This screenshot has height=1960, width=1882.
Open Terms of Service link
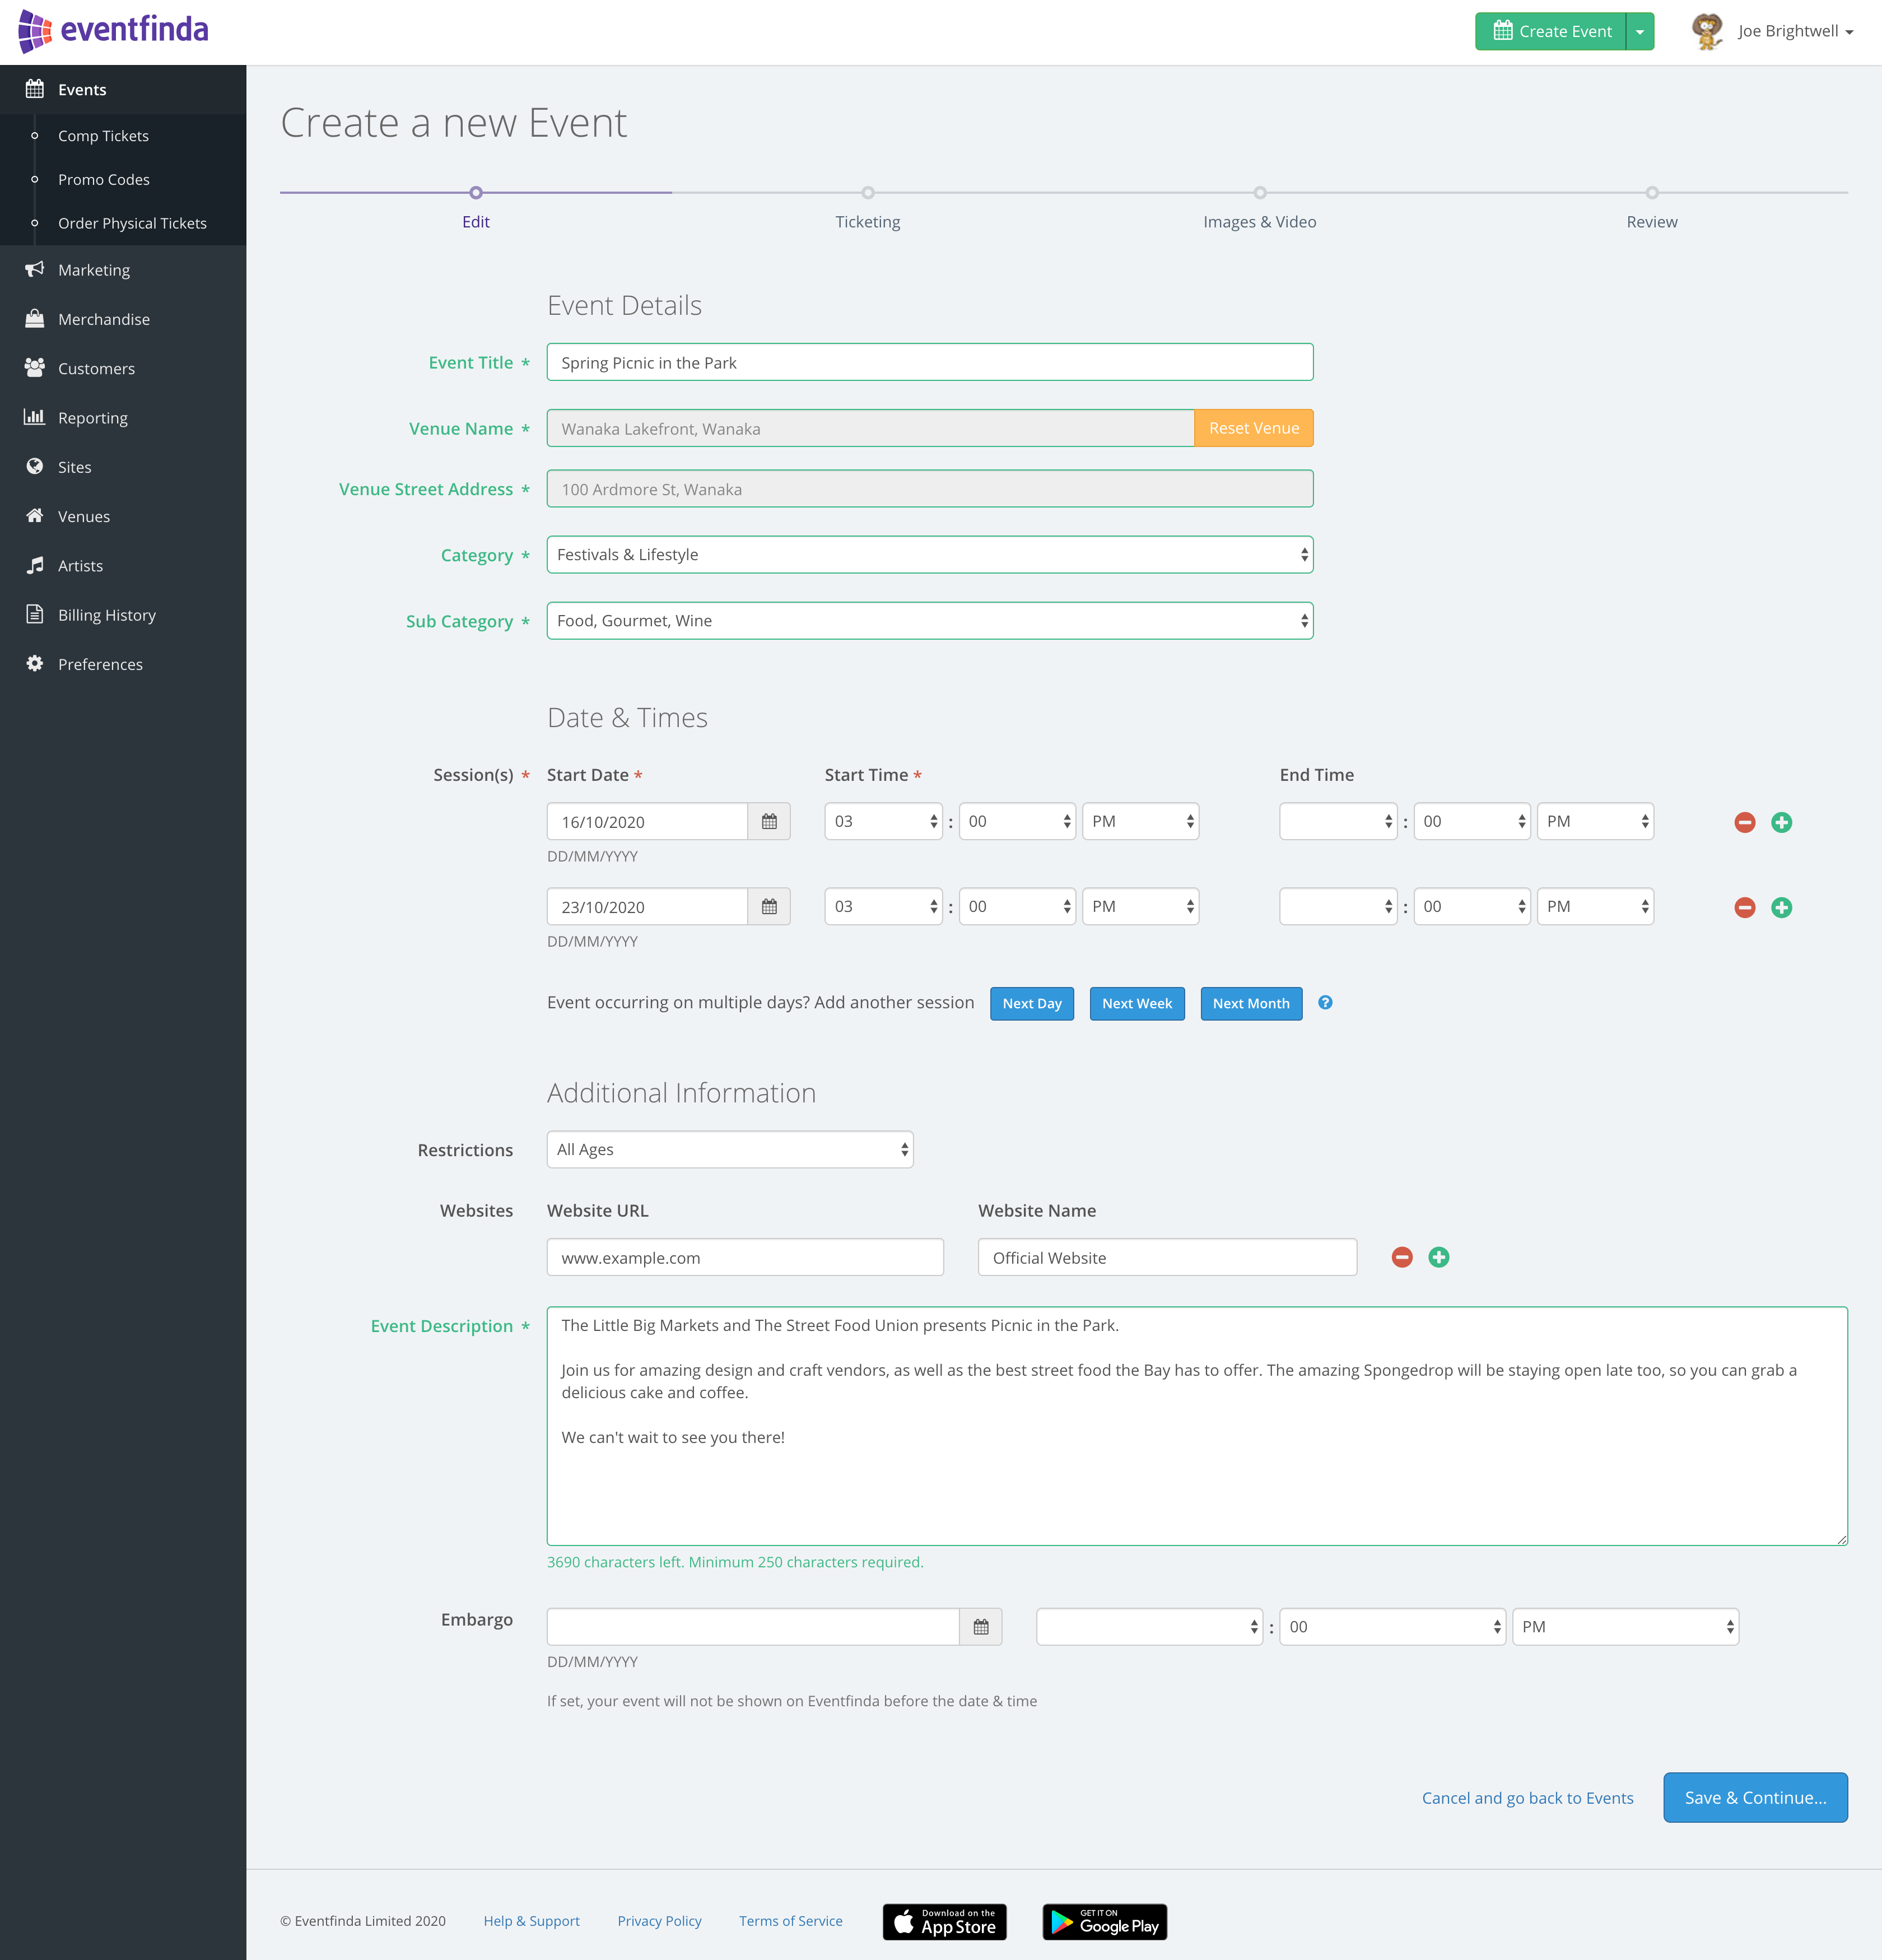[791, 1921]
